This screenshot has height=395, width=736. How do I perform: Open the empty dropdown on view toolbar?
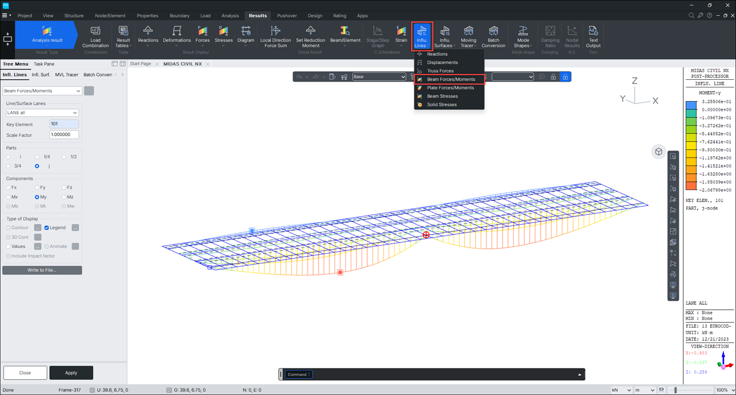(512, 77)
